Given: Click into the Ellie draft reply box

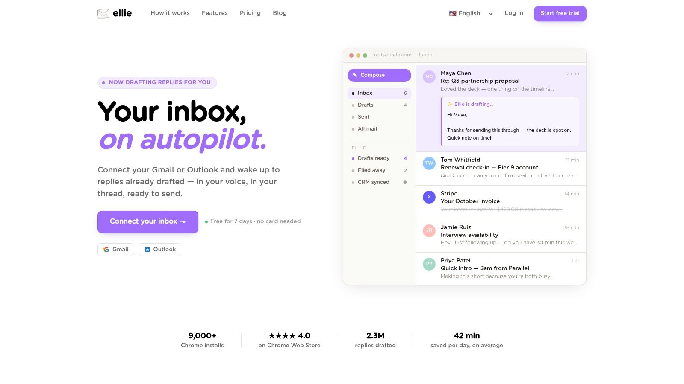Looking at the screenshot, I should (510, 122).
